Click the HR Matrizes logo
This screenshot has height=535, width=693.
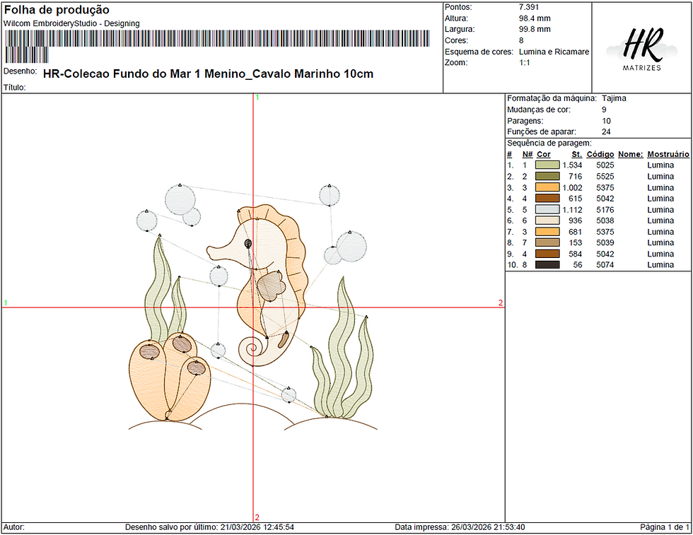(x=642, y=49)
